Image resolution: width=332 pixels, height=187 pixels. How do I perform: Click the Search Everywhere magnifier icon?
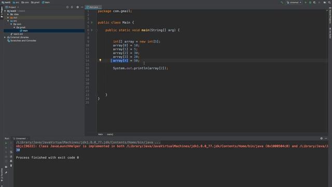click(x=329, y=2)
